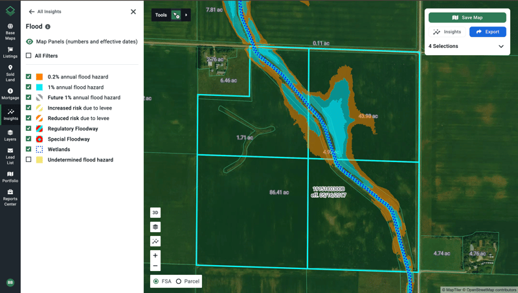Expand the 4 Selections dropdown
The height and width of the screenshot is (293, 518).
pos(501,47)
